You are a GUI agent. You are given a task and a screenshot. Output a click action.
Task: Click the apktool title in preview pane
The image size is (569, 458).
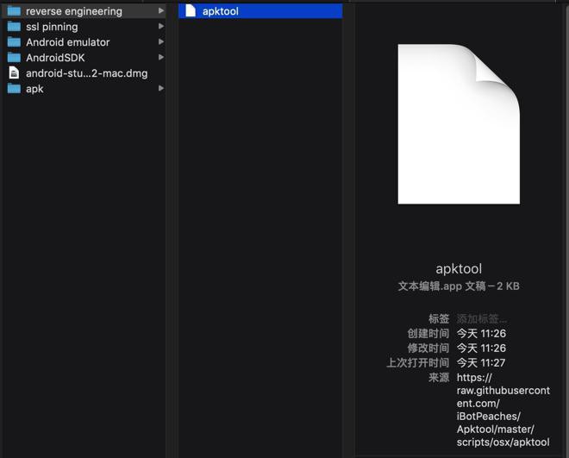[x=459, y=269]
